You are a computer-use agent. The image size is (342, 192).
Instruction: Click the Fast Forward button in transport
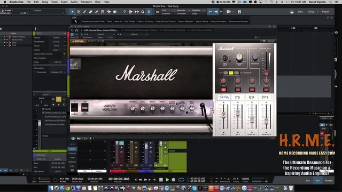pyautogui.click(x=145, y=180)
